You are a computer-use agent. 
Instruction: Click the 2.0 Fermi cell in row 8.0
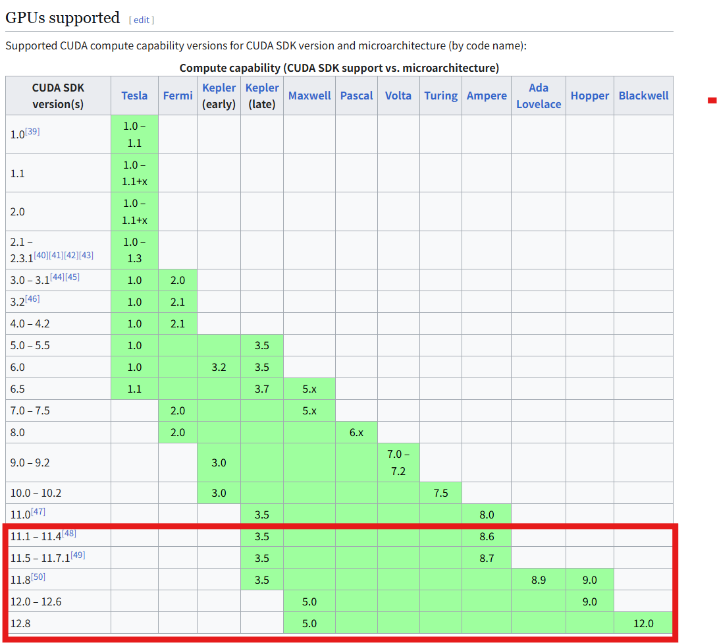[x=178, y=432]
